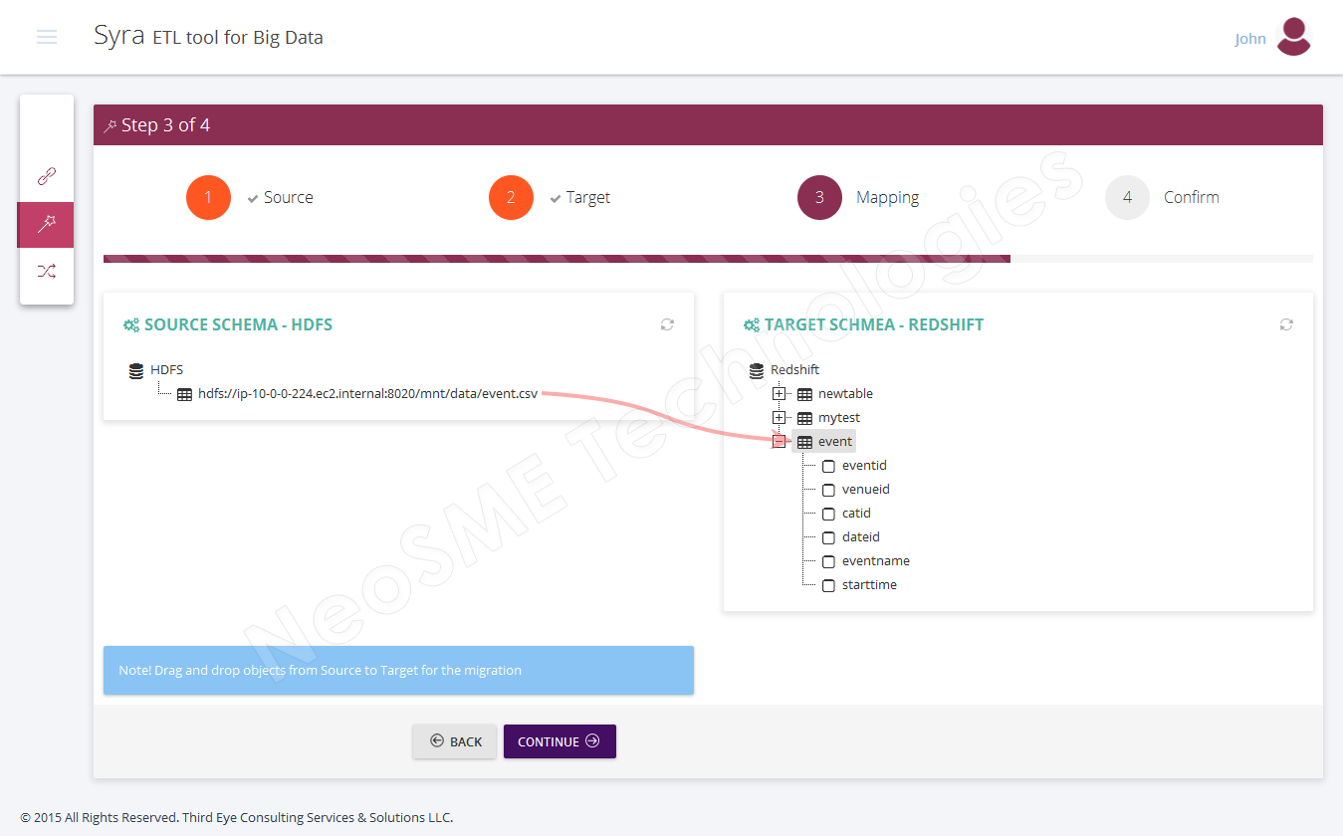This screenshot has width=1343, height=836.
Task: Expand the newtable tree node
Action: click(779, 394)
